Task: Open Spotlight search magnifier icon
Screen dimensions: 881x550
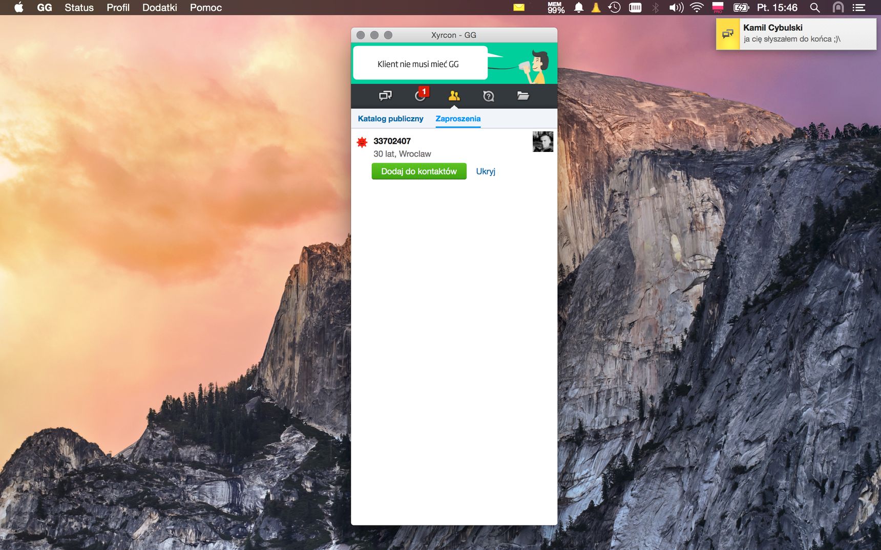Action: point(815,7)
